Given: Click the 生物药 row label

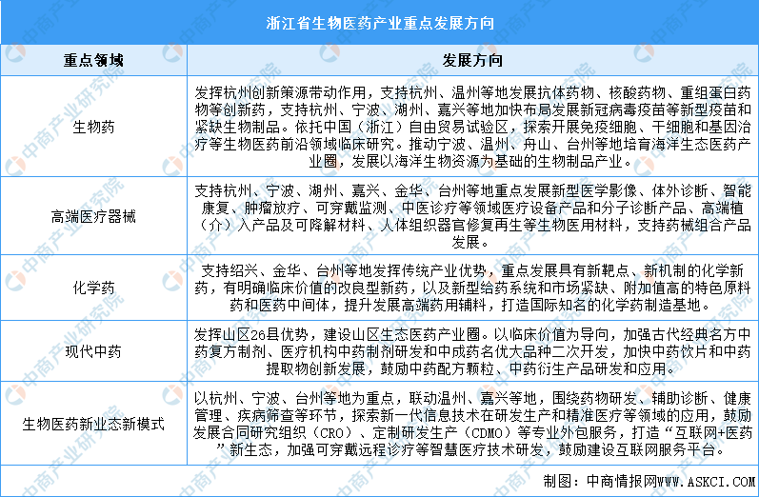Looking at the screenshot, I should tap(93, 127).
